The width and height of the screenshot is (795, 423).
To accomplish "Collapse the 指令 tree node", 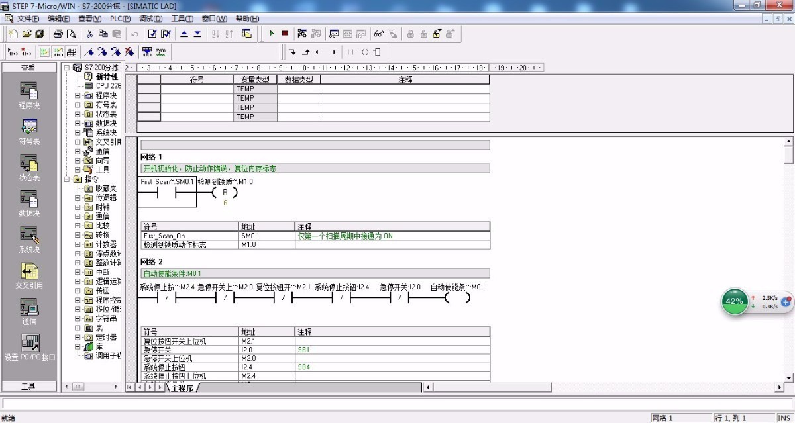I will click(66, 179).
